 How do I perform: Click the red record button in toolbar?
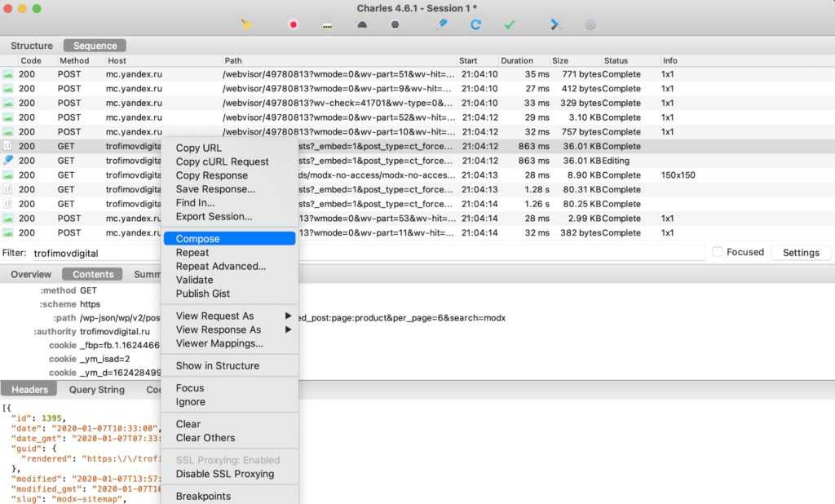(294, 24)
